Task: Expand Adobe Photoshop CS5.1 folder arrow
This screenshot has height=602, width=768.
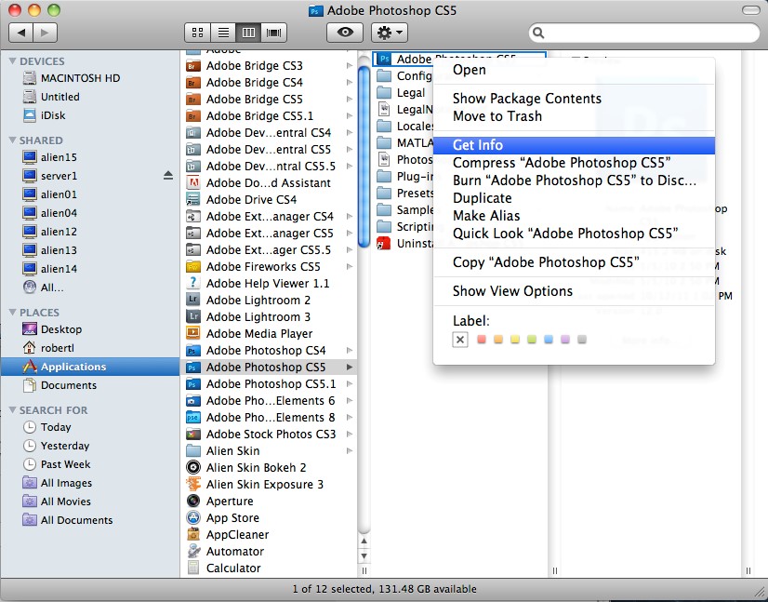Action: (x=350, y=384)
